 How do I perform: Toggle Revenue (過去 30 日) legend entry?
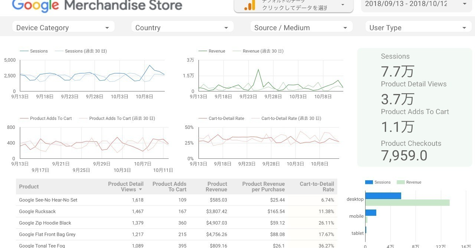tap(258, 51)
